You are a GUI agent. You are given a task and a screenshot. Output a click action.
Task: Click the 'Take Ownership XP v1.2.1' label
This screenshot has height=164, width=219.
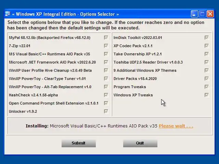138,54
